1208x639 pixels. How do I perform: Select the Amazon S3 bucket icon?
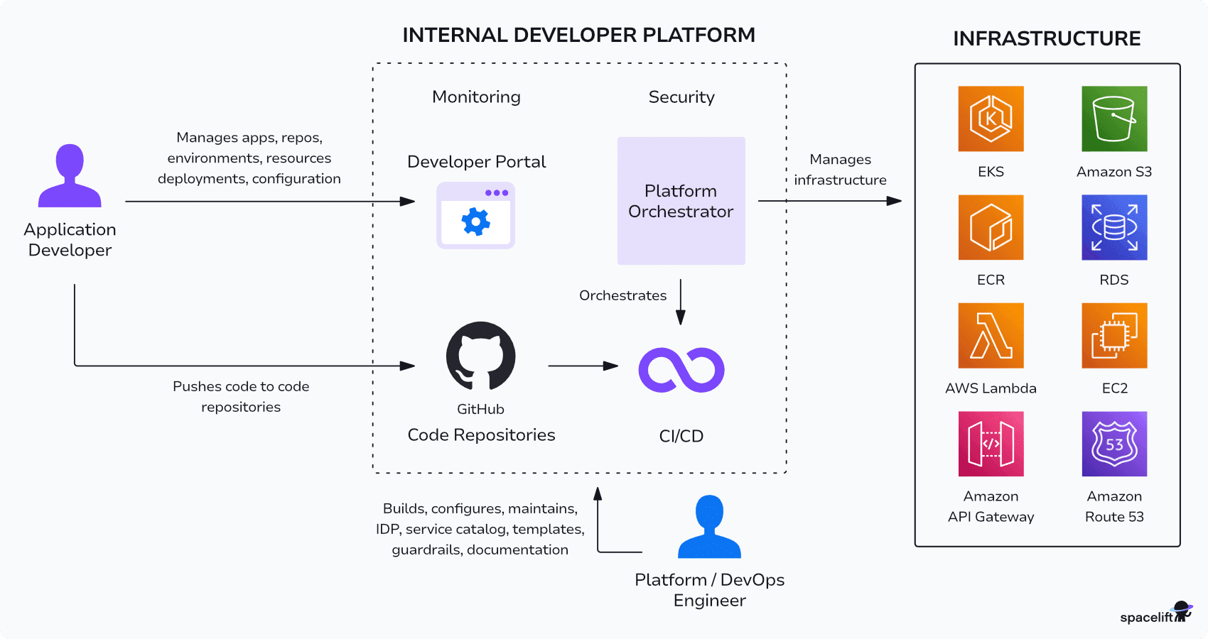click(1113, 119)
